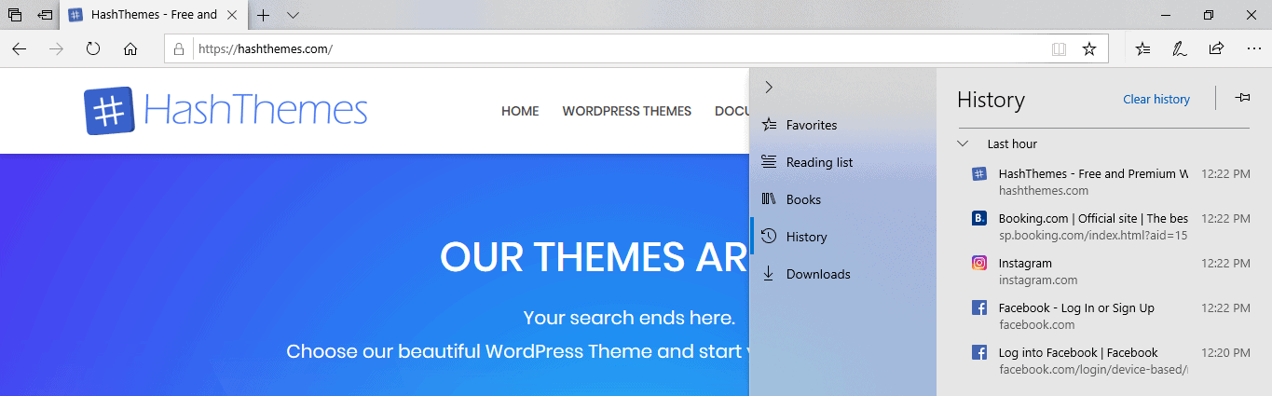Open Settings and more ellipsis
The height and width of the screenshot is (396, 1272).
point(1252,49)
